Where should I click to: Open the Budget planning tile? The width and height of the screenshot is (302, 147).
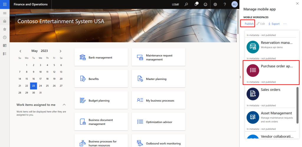coord(101,100)
